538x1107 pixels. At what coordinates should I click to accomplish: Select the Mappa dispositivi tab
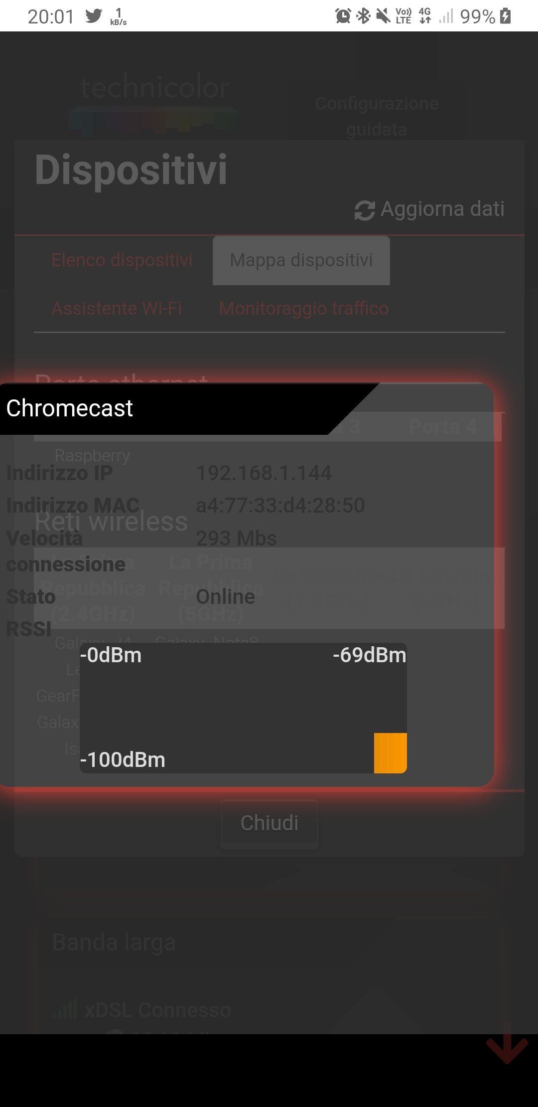click(301, 260)
